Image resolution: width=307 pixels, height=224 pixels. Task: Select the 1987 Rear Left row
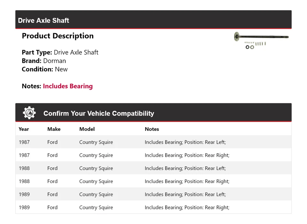pos(153,142)
